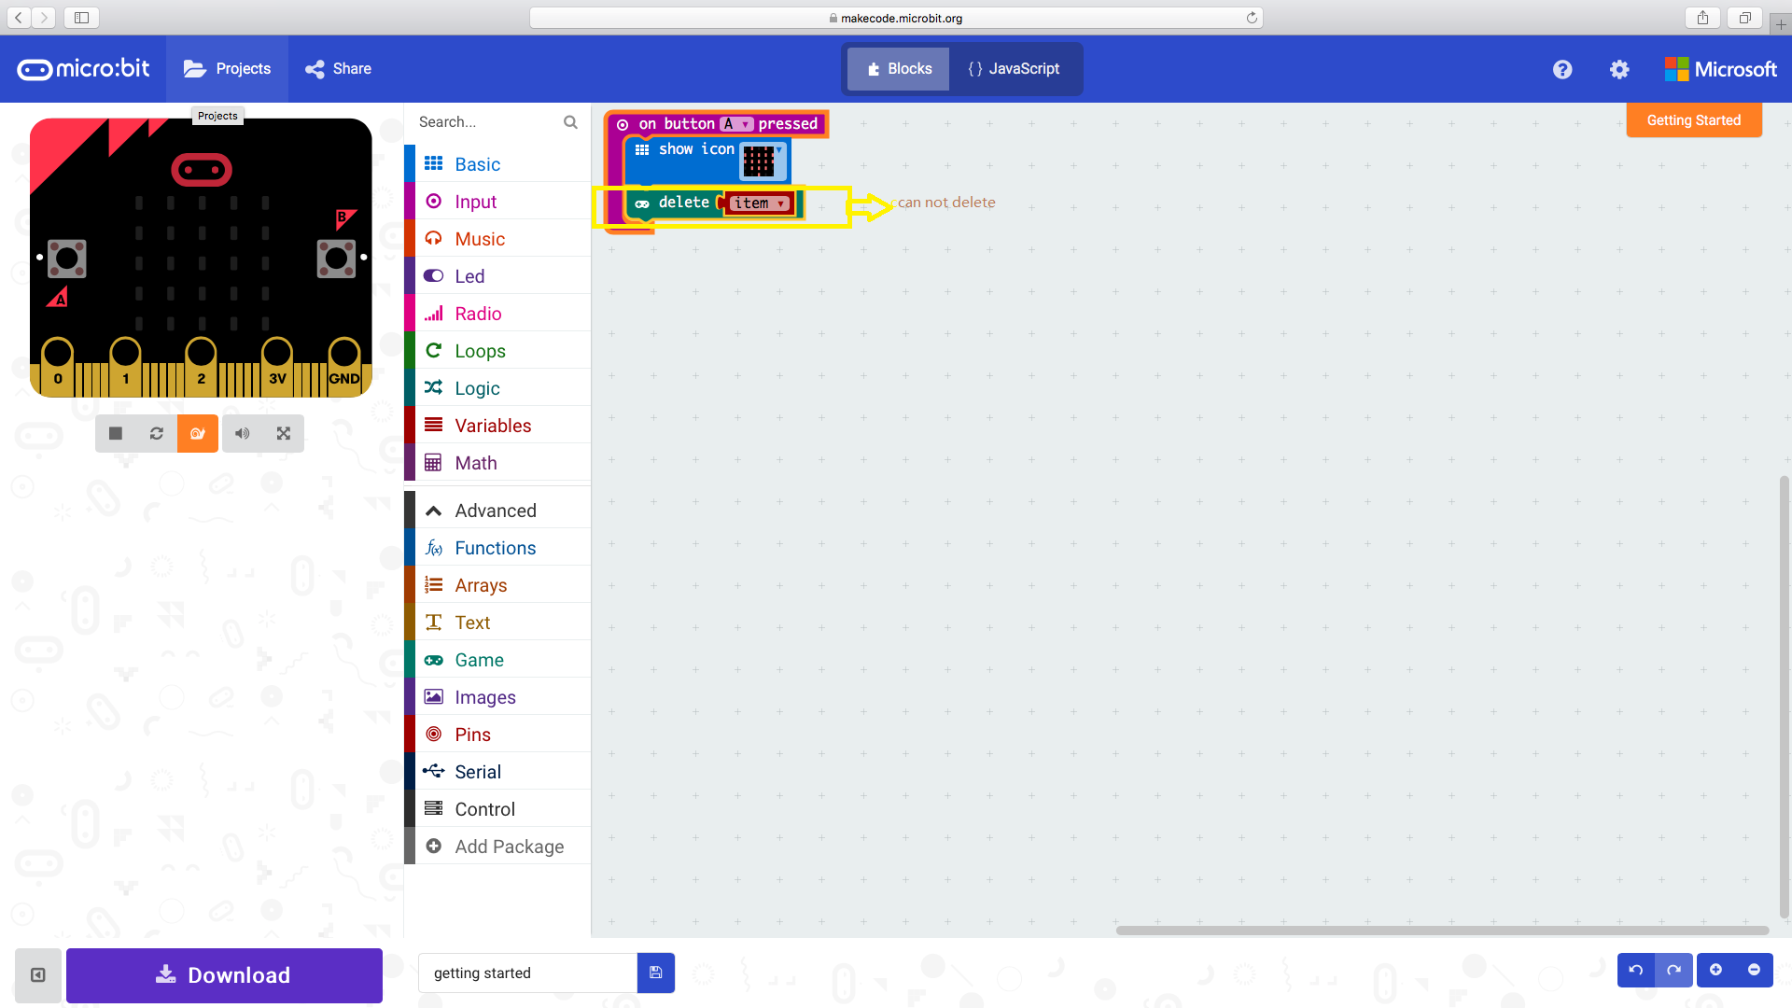Open the Basic blocks category
Image resolution: width=1792 pixels, height=1008 pixels.
(497, 164)
